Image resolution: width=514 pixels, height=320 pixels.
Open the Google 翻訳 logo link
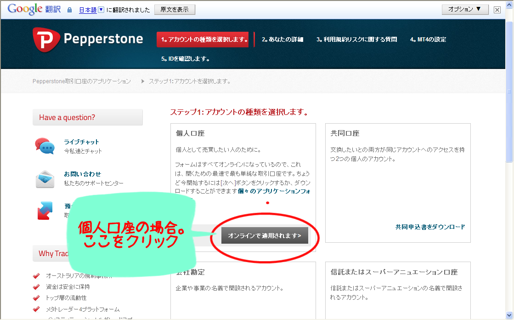(x=34, y=9)
